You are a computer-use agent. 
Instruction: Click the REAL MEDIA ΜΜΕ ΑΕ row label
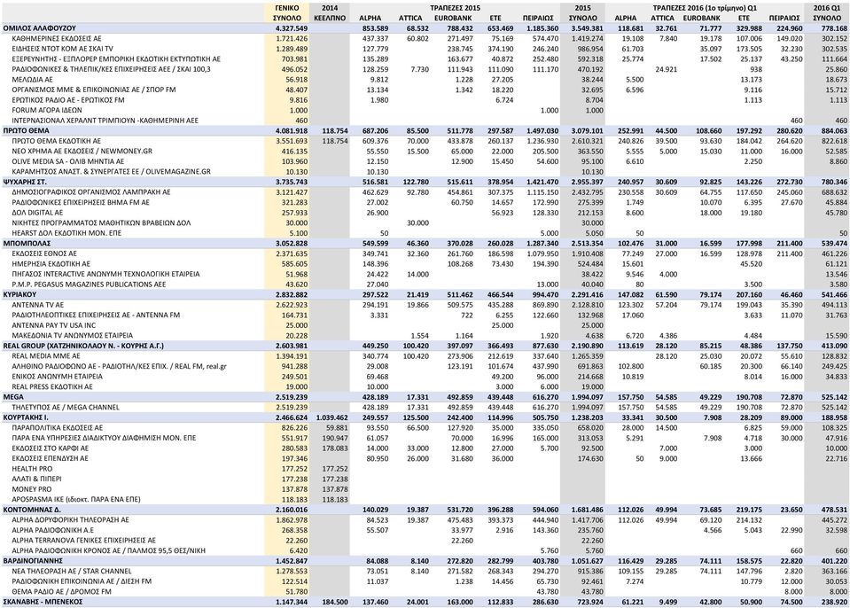coord(45,356)
